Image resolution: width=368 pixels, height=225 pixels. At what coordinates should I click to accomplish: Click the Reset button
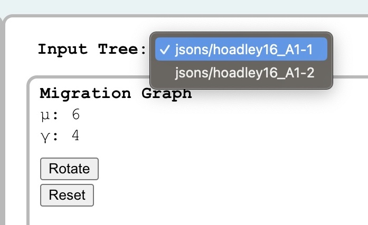tap(67, 195)
